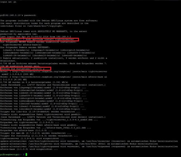The image size is (181, 157).
Task: Click 'Vorbereitung zum Entpacken von .../xfonts-base' line
Action: (x=46, y=128)
